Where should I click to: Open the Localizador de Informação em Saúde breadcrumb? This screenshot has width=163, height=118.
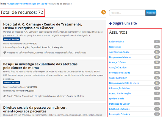(x=28, y=4)
